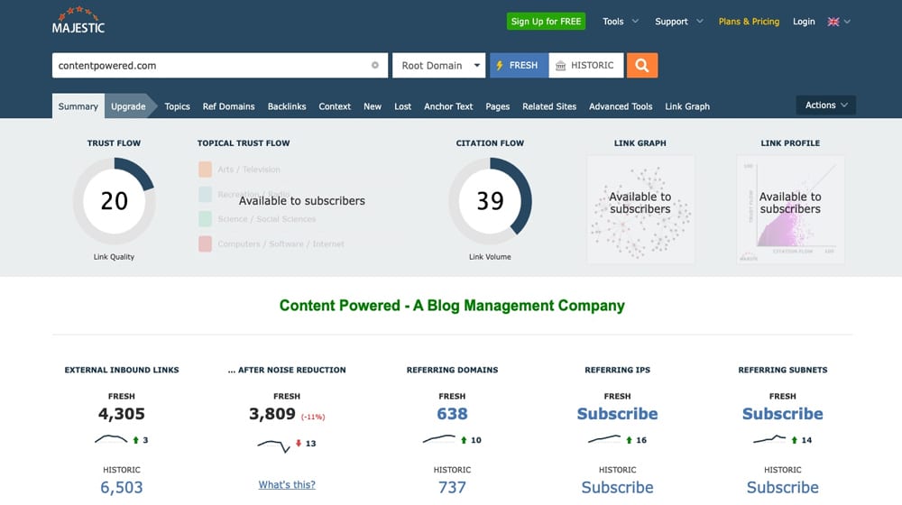This screenshot has height=505, width=902.
Task: Open the Link Graph preview thumbnail
Action: click(x=640, y=209)
